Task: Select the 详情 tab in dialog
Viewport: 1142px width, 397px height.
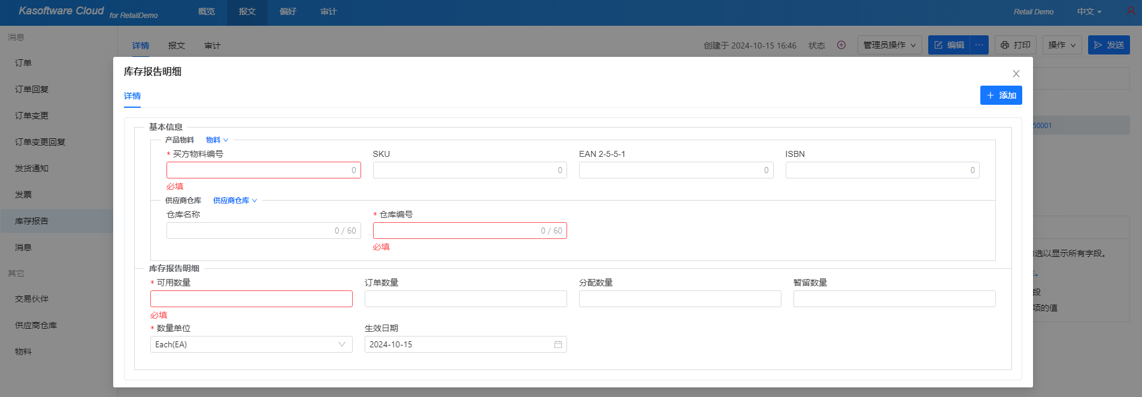Action: pos(132,96)
